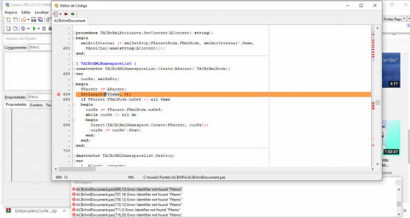Image resolution: width=410 pixels, height=218 pixels.
Task: Click the green Run arrow
Action: point(34,29)
